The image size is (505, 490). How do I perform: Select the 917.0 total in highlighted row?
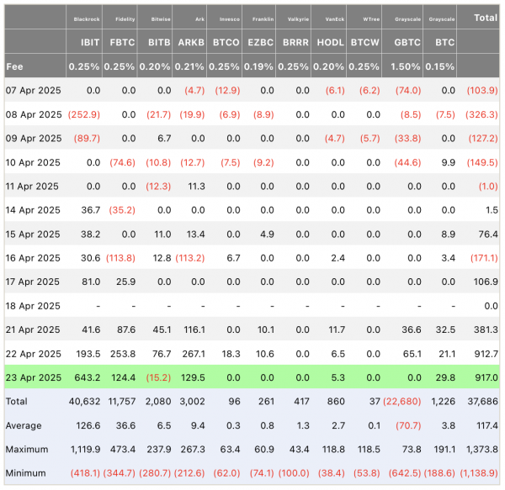tap(485, 379)
